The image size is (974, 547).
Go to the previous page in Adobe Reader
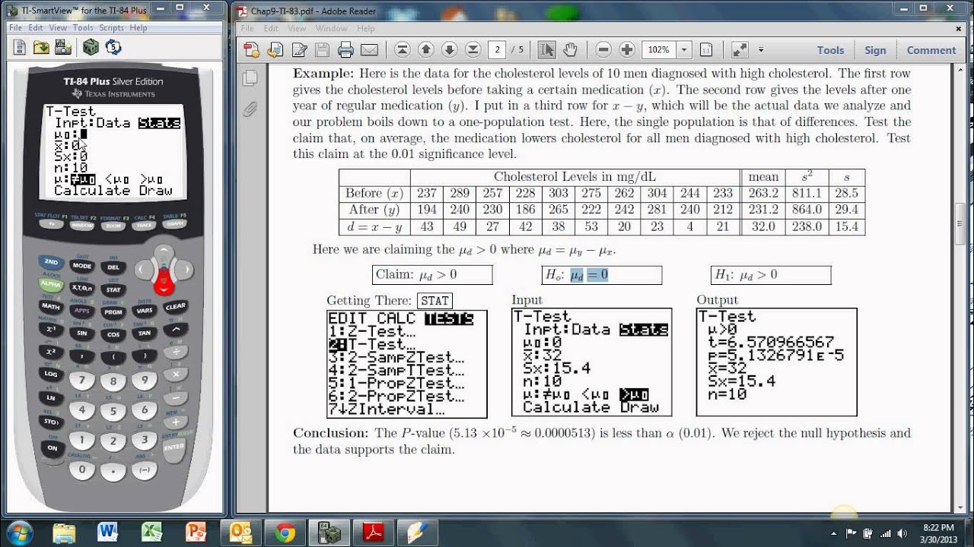(x=426, y=50)
